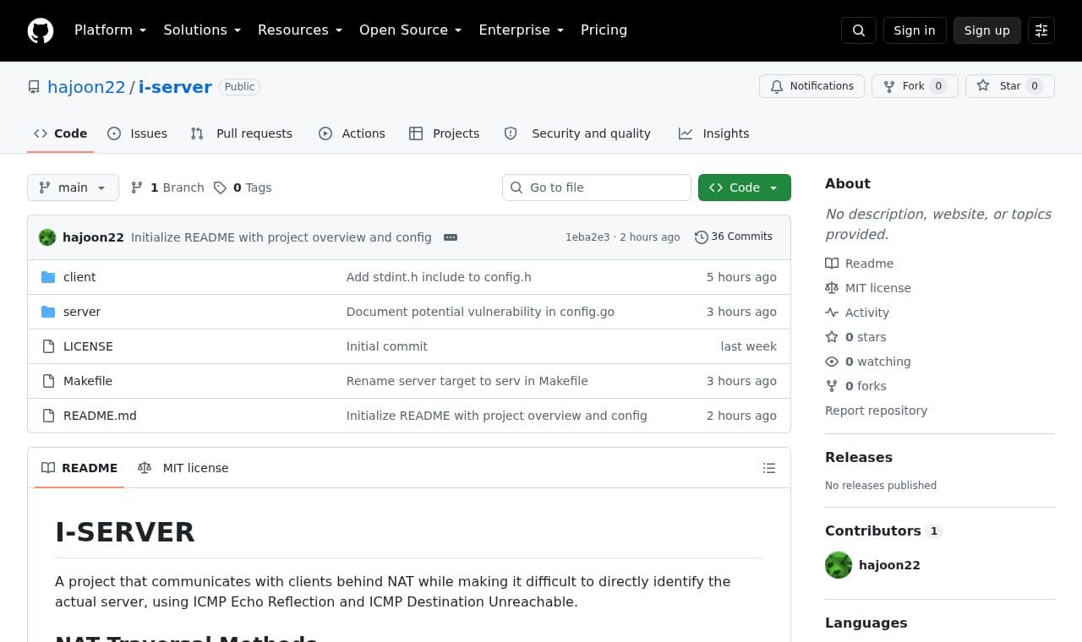The height and width of the screenshot is (642, 1082).
Task: Expand the Solutions menu
Action: coord(202,30)
